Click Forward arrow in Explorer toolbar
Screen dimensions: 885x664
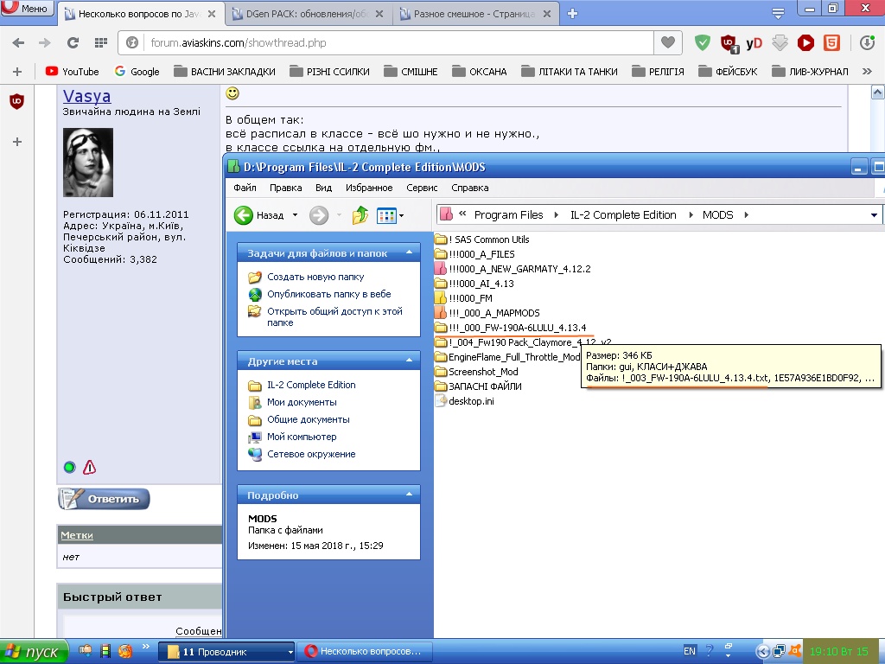pos(319,215)
